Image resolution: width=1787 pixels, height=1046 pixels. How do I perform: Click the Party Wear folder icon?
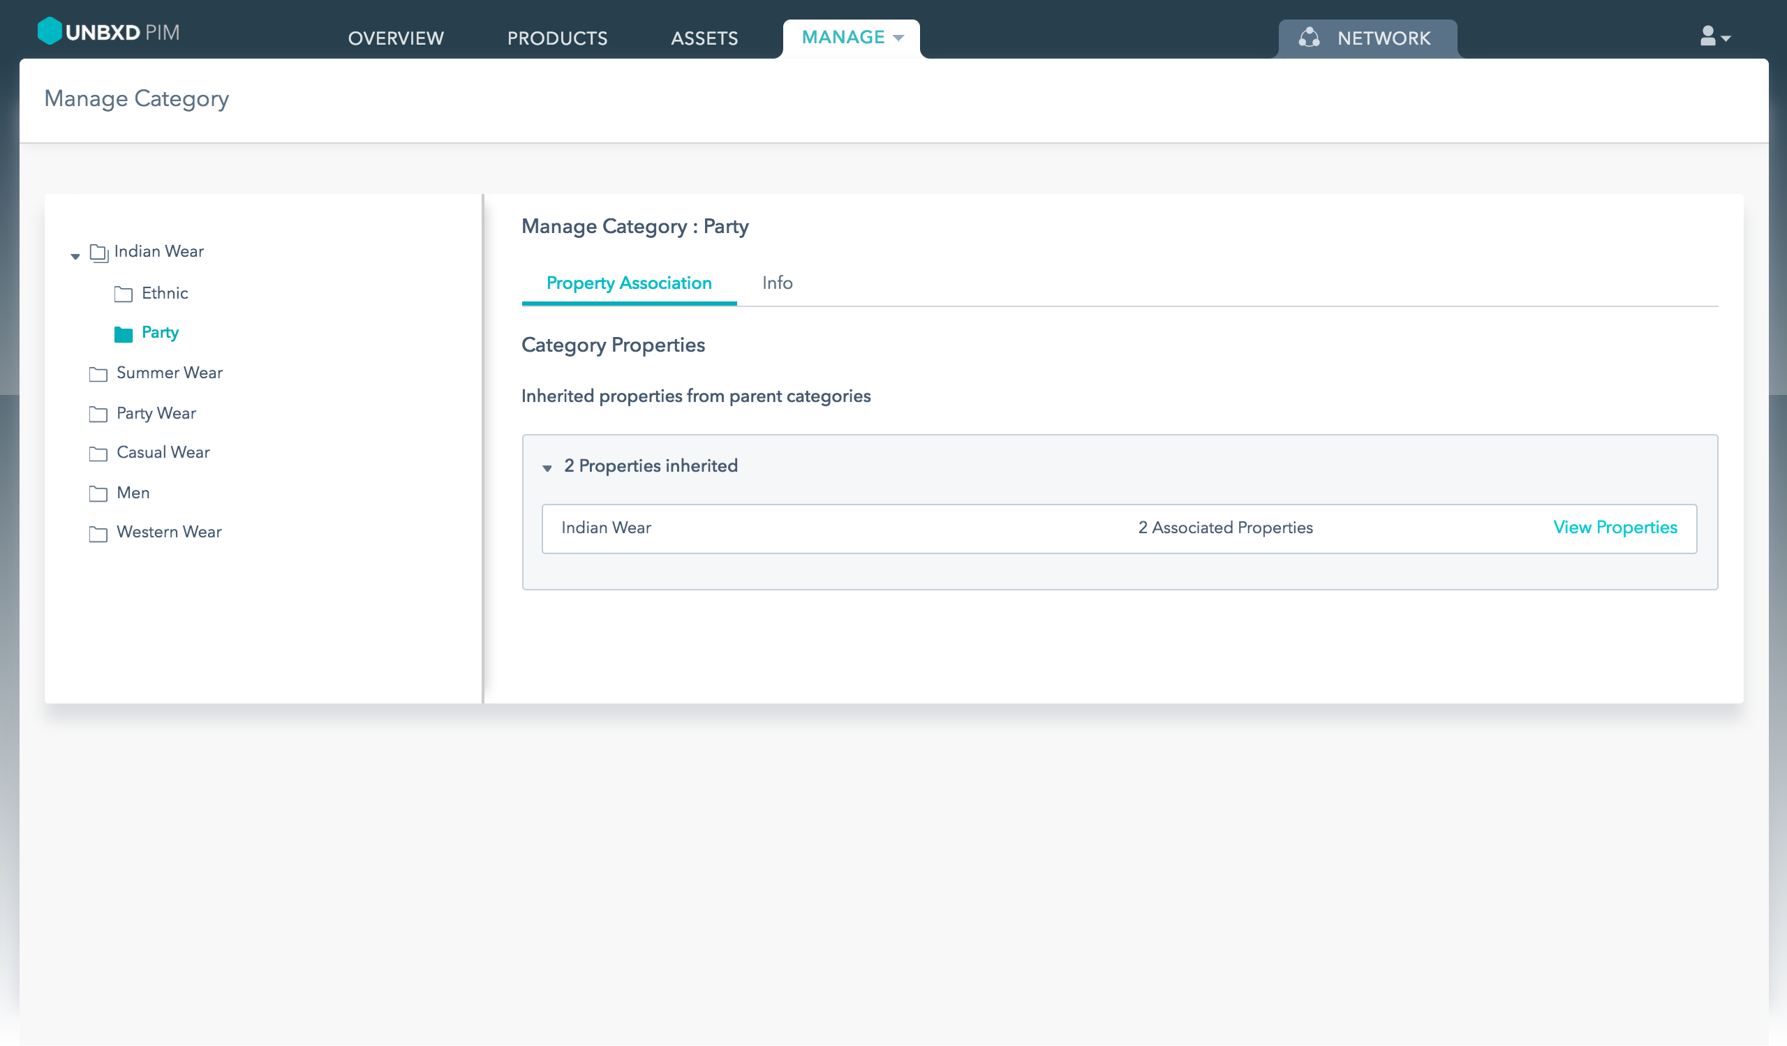[x=98, y=414]
